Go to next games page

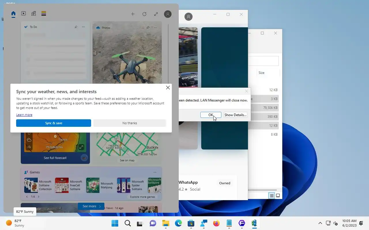[x=39, y=197]
